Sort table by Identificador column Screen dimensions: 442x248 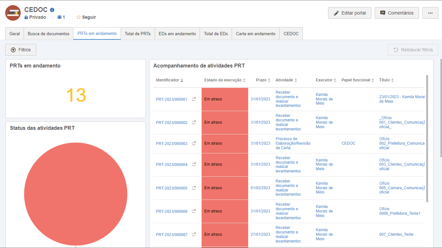click(170, 80)
